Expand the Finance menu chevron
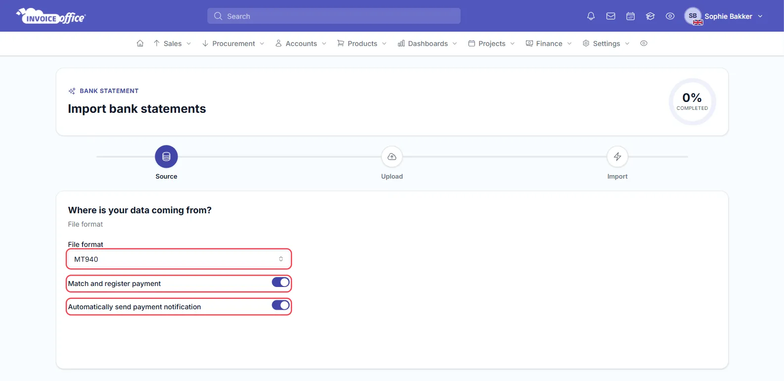784x381 pixels. point(569,44)
